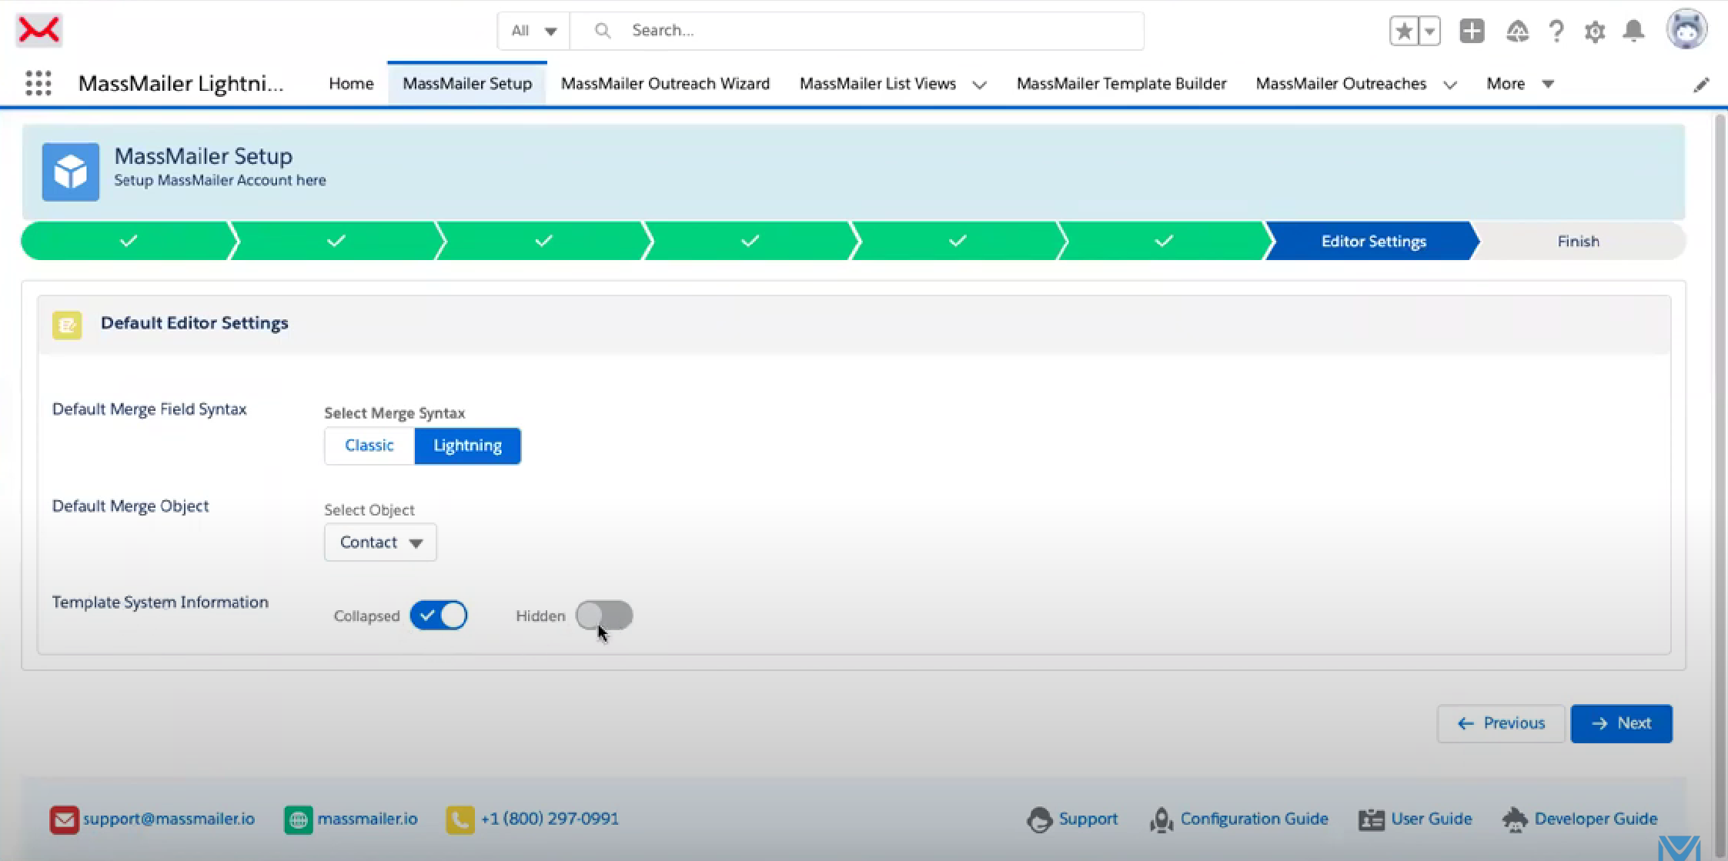This screenshot has width=1728, height=861.
Task: Open the More navigation dropdown
Action: pos(1520,84)
